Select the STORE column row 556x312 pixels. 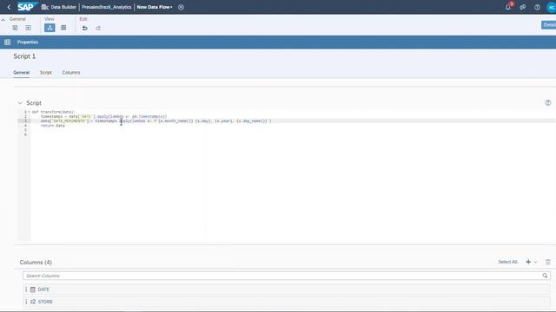point(288,302)
